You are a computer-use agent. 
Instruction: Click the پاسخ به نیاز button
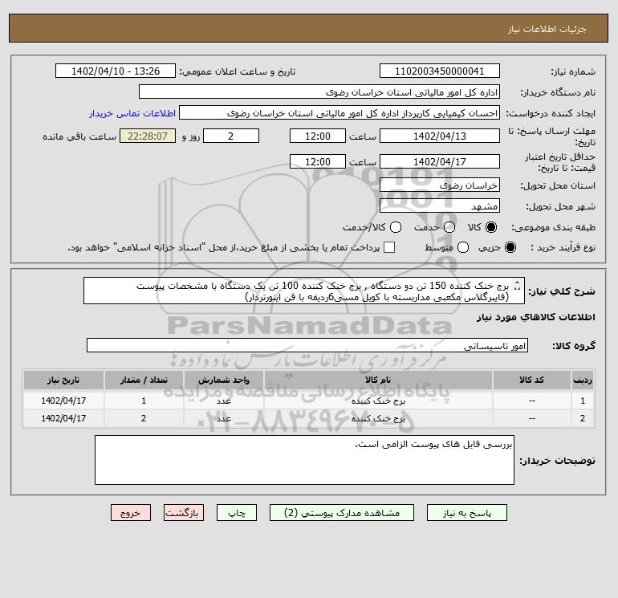466,513
